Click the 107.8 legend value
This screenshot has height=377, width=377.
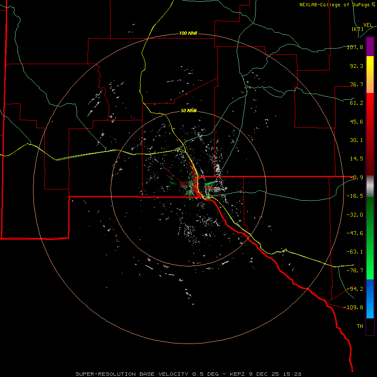(355, 47)
